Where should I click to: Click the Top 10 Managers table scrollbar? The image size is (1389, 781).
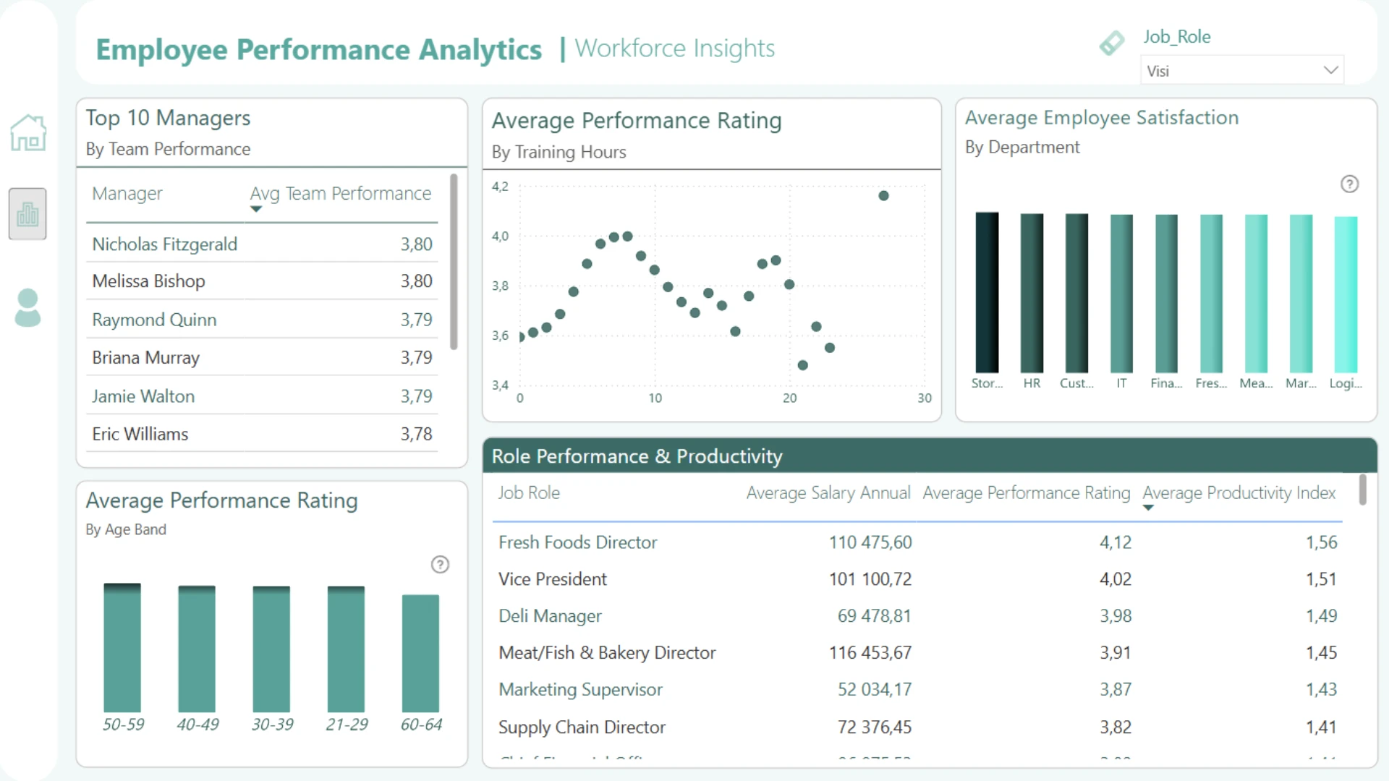[454, 262]
